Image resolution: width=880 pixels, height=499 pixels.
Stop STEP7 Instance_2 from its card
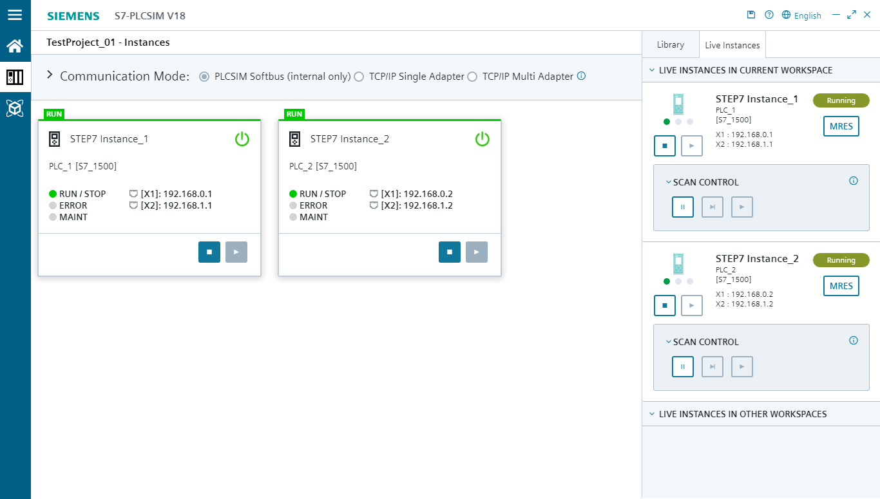pyautogui.click(x=450, y=252)
